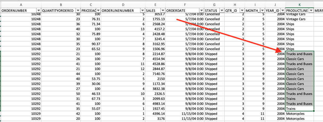Screen dimensions: 323x122
Task: Select the PRICEEACH cell showing 76.31
Action: click(91, 19)
